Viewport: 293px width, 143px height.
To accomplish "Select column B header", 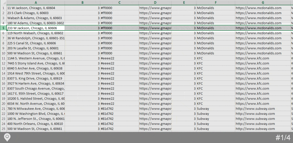I will pos(82,3).
